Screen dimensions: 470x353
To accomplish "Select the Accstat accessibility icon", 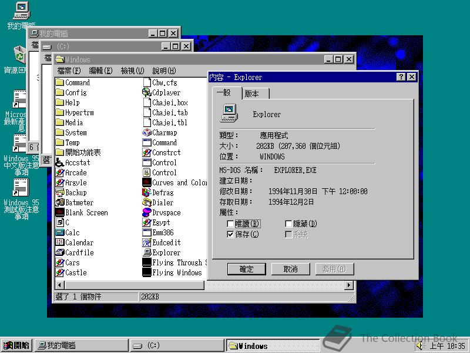I will [60, 162].
